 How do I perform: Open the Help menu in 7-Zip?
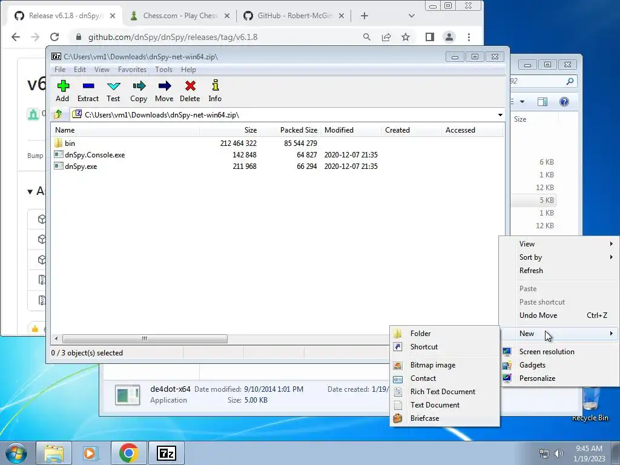[x=188, y=70]
